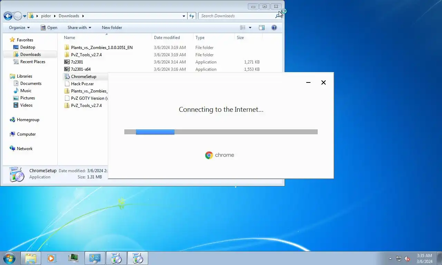The width and height of the screenshot is (442, 265).
Task: Select the 7z2301 application icon
Action: click(x=67, y=62)
